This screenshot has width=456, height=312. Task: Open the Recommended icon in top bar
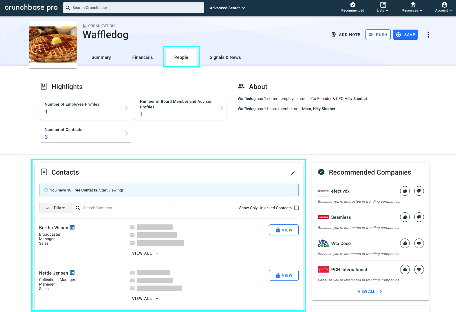tap(353, 8)
